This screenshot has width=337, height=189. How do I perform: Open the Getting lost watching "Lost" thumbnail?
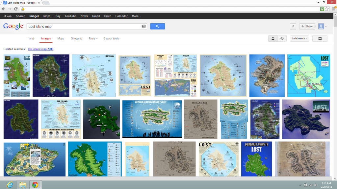152,119
